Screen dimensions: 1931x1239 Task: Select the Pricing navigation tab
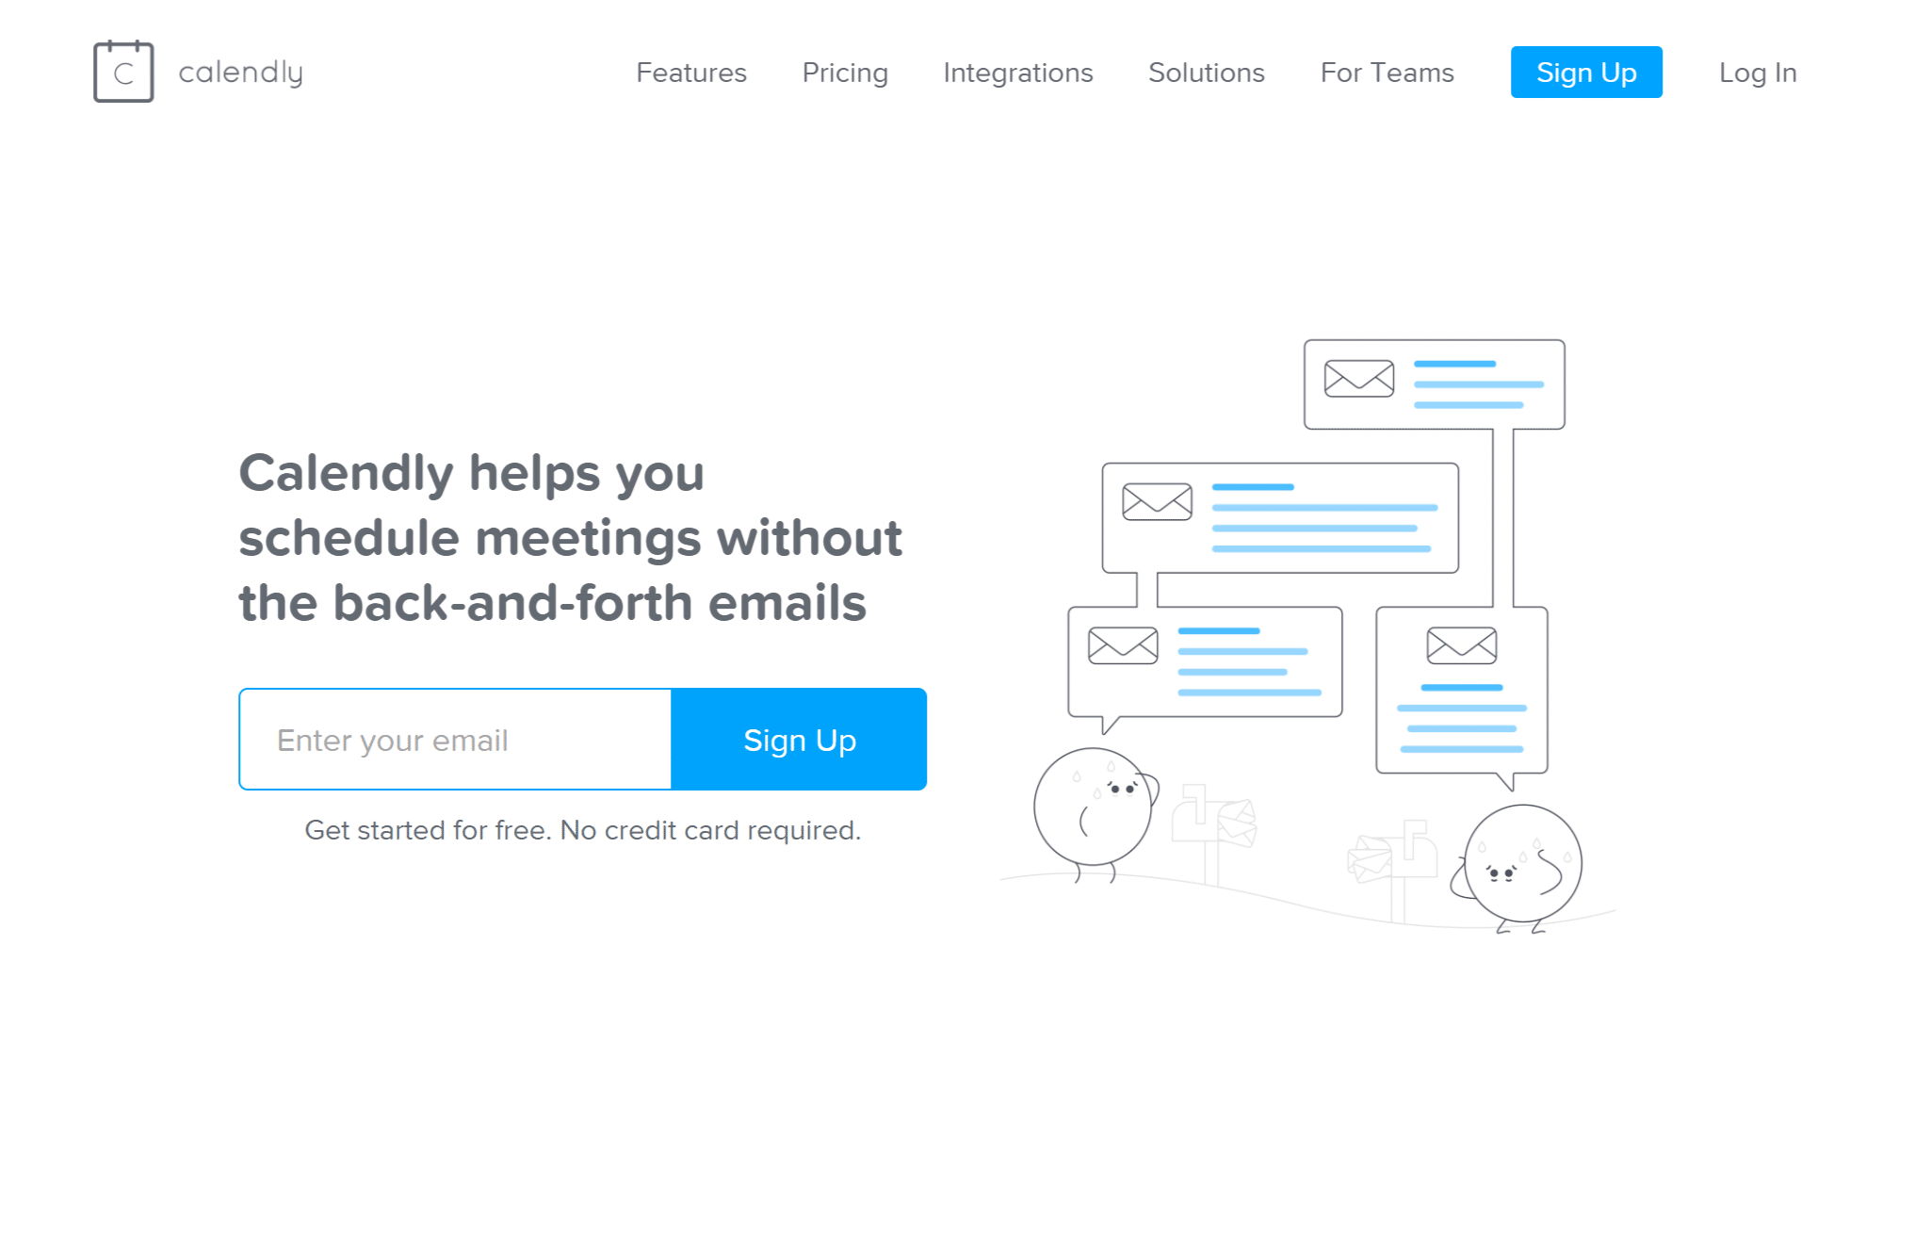846,73
